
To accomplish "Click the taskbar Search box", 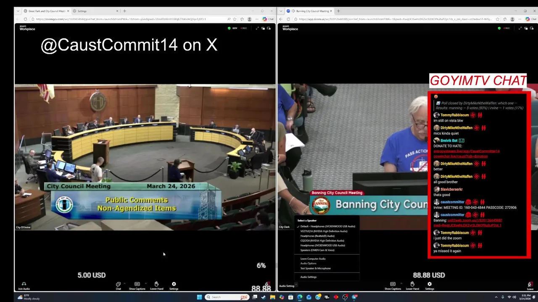I will [x=227, y=297].
